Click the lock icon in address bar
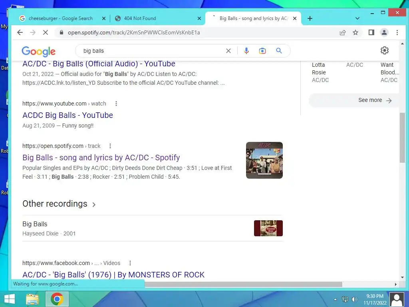 pos(61,32)
